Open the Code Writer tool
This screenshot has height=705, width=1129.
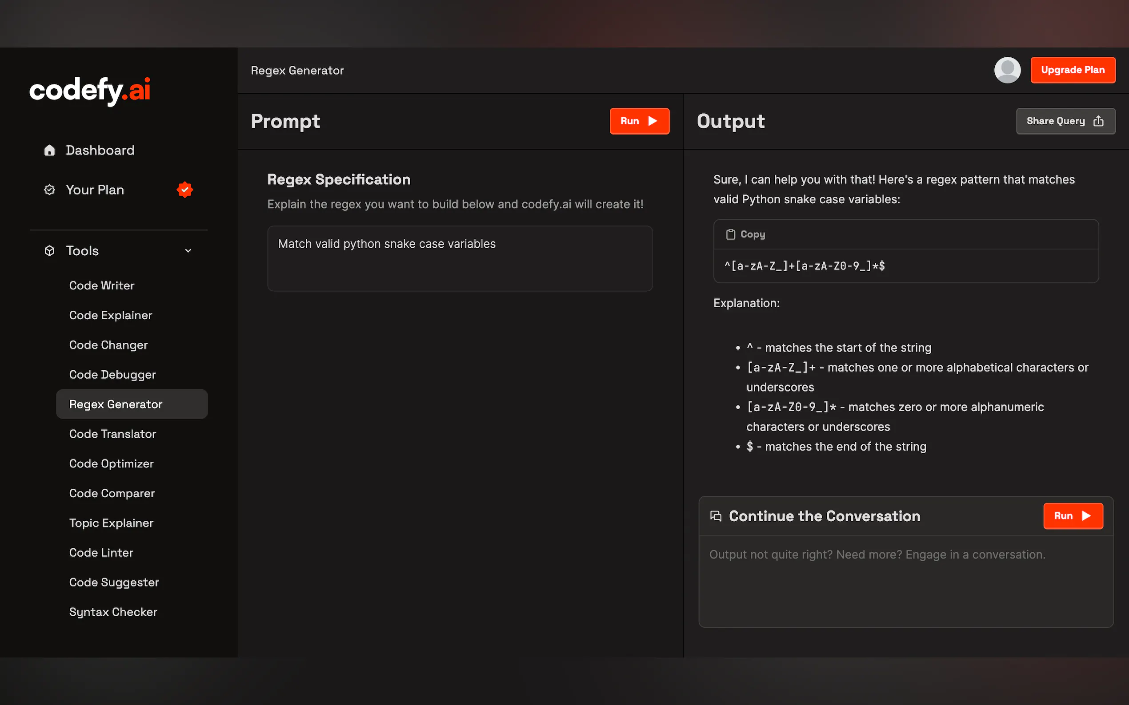click(102, 285)
